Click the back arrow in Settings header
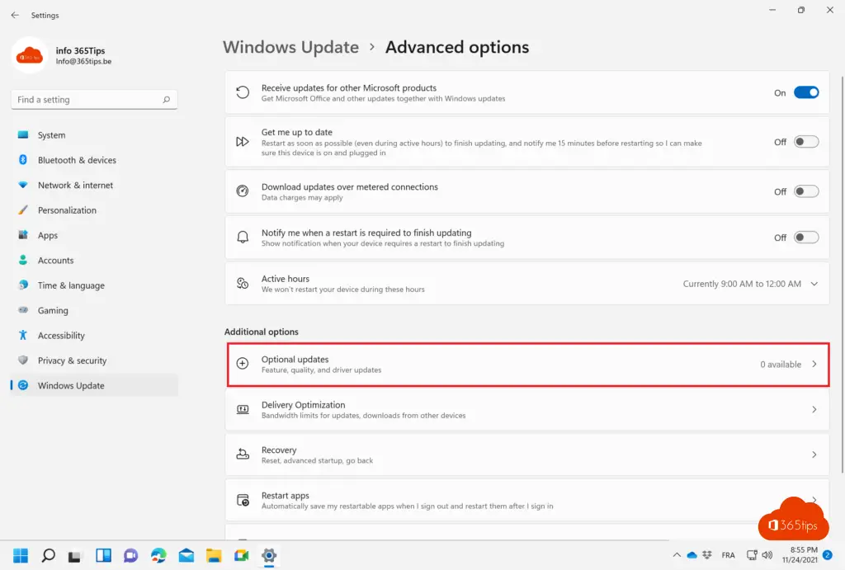Viewport: 845px width, 570px height. [15, 15]
